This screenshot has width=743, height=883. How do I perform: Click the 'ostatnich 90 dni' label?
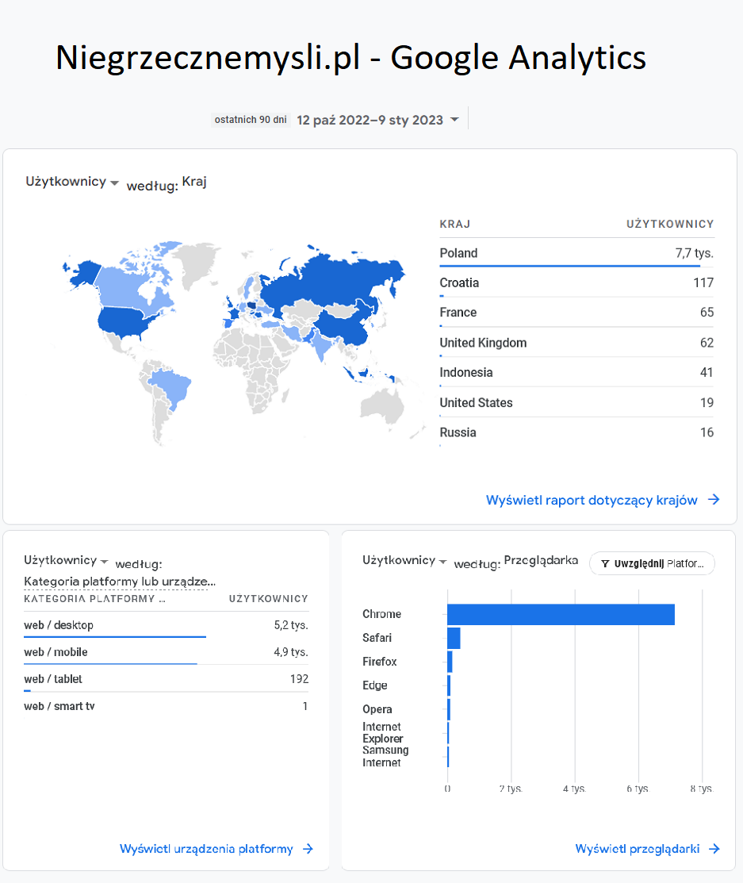pos(251,119)
